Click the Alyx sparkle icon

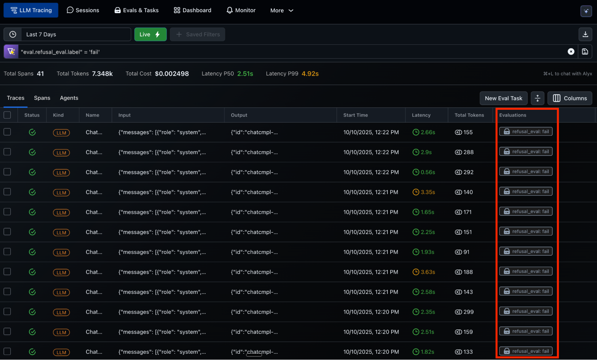pos(586,11)
